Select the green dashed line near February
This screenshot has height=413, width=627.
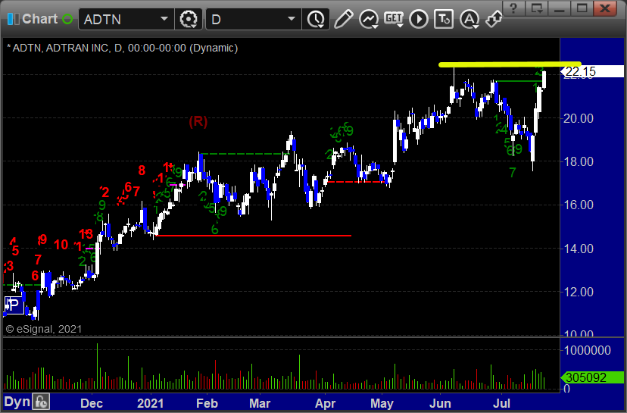244,154
